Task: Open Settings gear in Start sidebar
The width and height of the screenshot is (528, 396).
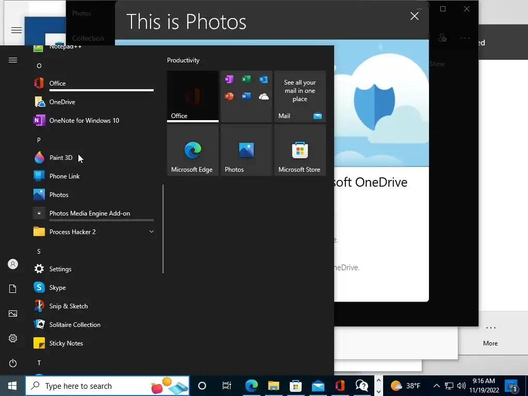Action: (x=13, y=338)
